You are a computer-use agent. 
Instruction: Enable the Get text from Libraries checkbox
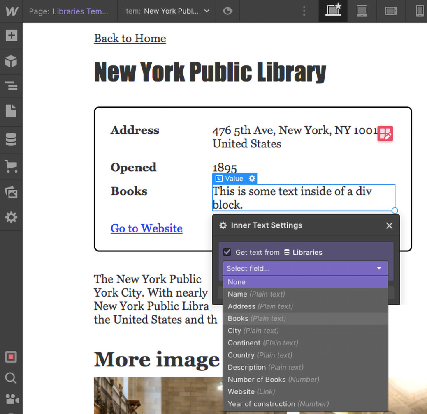point(227,252)
